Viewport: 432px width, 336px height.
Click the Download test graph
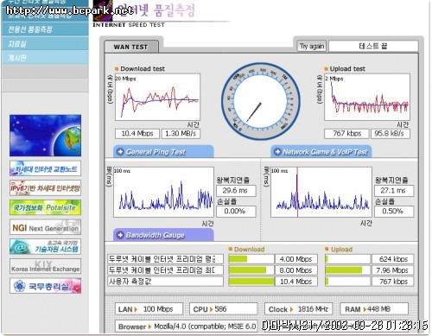point(157,97)
